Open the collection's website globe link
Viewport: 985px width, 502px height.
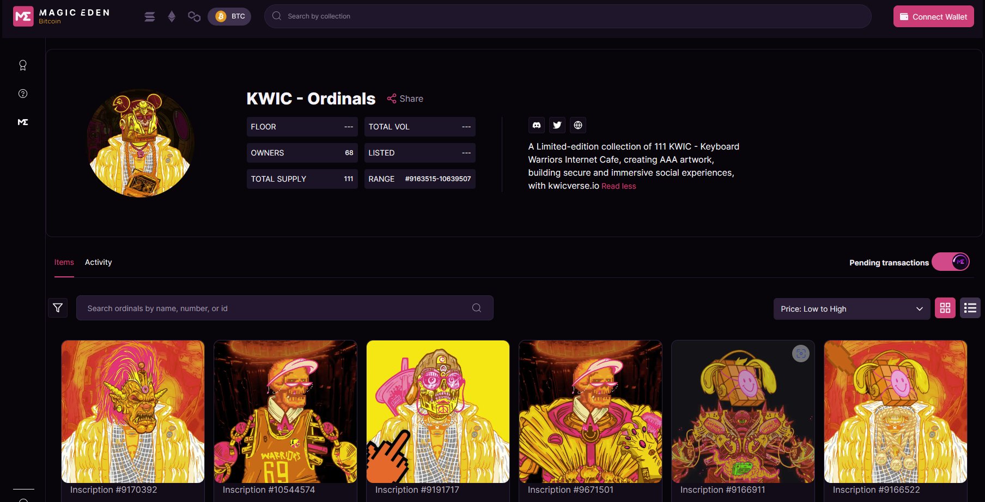coord(578,125)
